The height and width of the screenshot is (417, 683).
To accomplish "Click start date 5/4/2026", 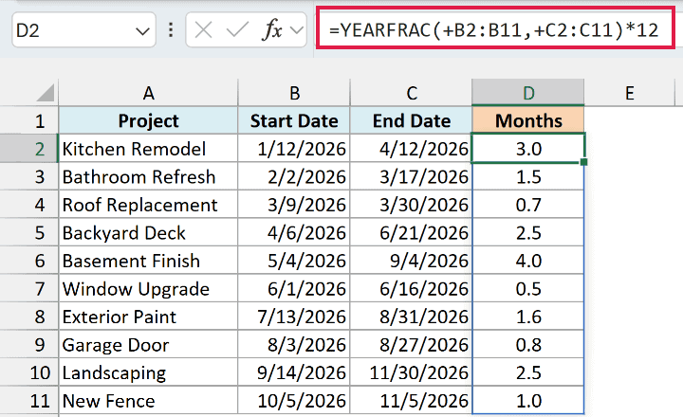I will coord(294,261).
